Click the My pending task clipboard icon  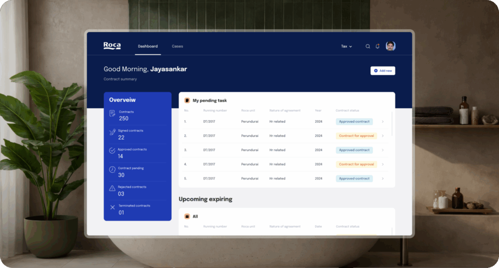(187, 100)
